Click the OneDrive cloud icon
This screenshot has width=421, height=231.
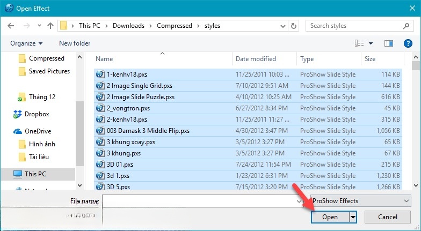coord(17,131)
